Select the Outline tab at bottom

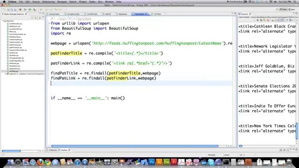64,150
